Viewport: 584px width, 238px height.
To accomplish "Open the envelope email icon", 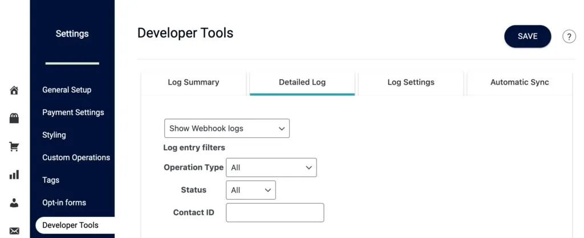I will tap(14, 231).
